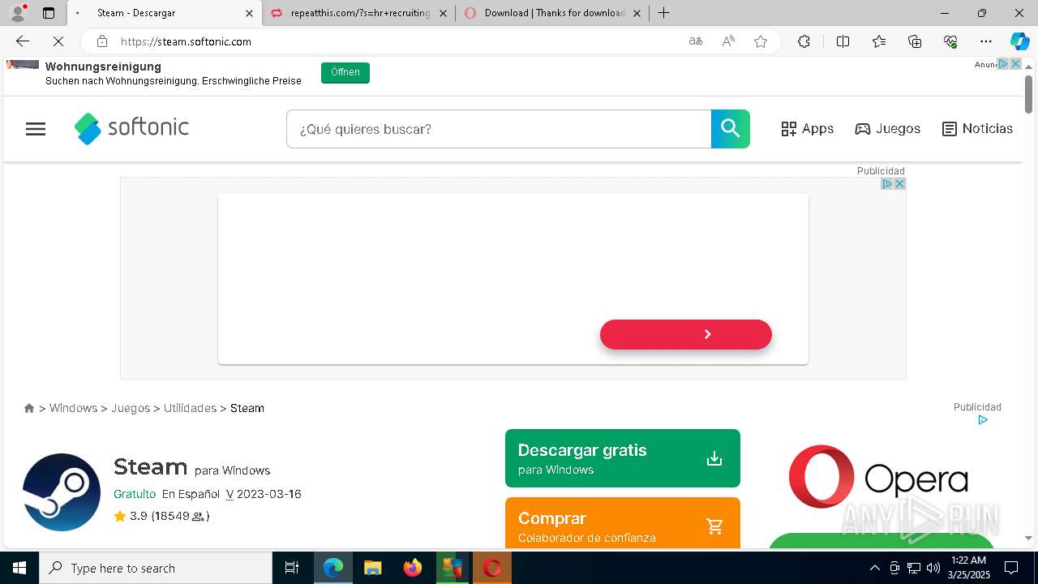Click the volume speaker icon
Screen dimensions: 1038x584
coord(933,568)
